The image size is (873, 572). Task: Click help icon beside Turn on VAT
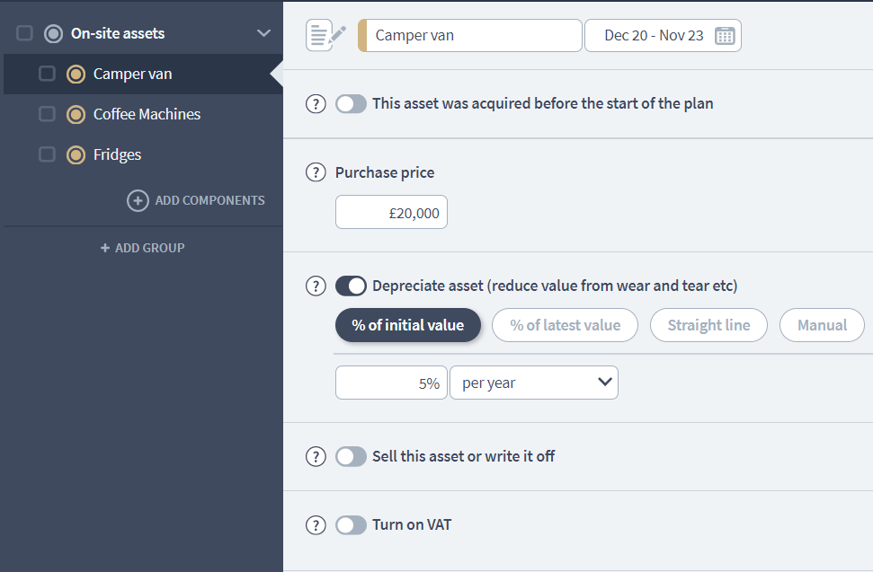point(316,525)
